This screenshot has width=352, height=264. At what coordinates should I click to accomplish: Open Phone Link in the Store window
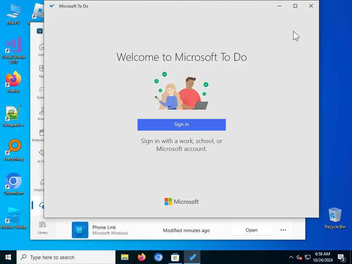click(x=251, y=230)
